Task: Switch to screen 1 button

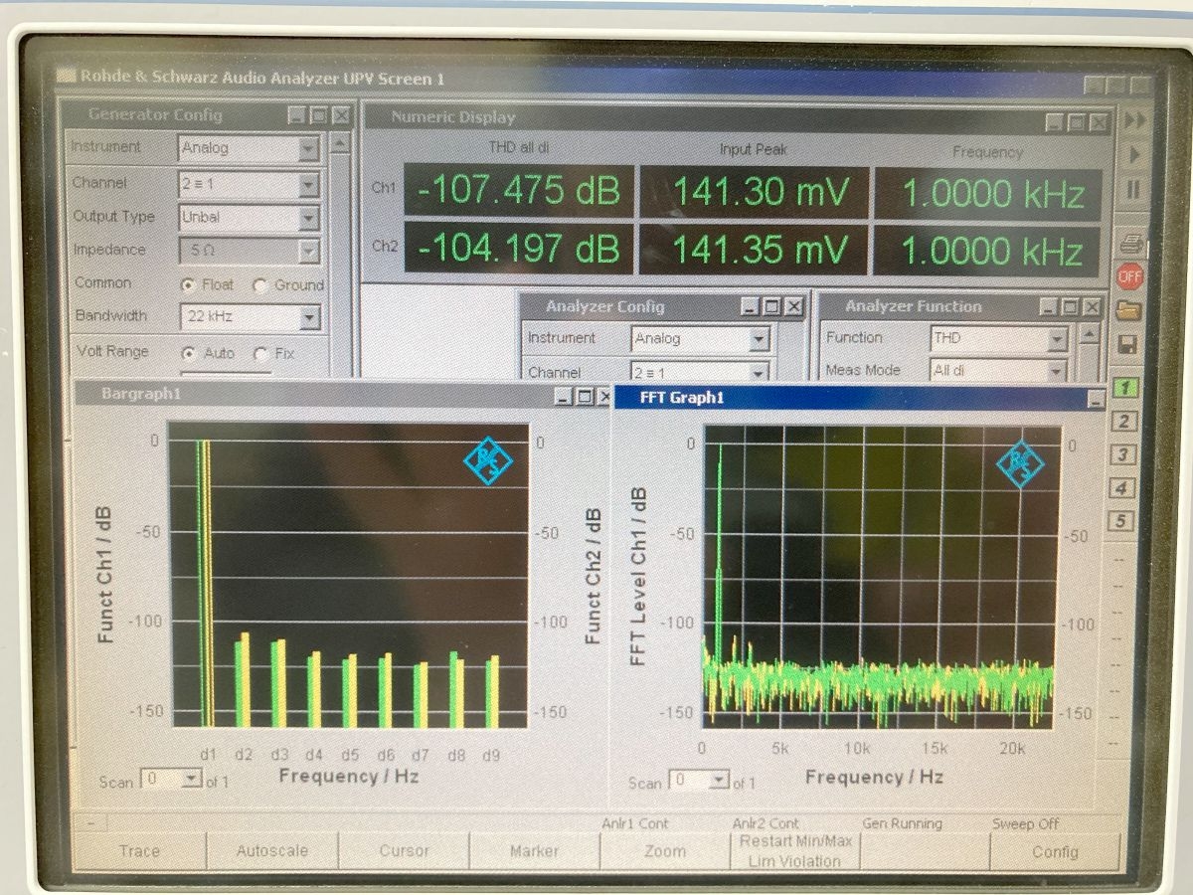Action: (x=1123, y=389)
